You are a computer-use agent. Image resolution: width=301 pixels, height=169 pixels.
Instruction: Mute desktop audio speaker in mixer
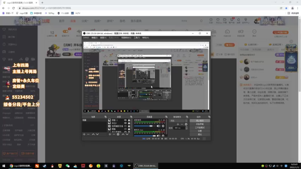158,126
